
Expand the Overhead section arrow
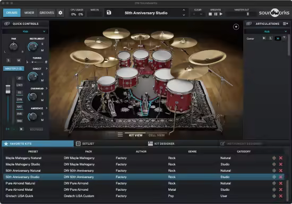pyautogui.click(x=47, y=88)
